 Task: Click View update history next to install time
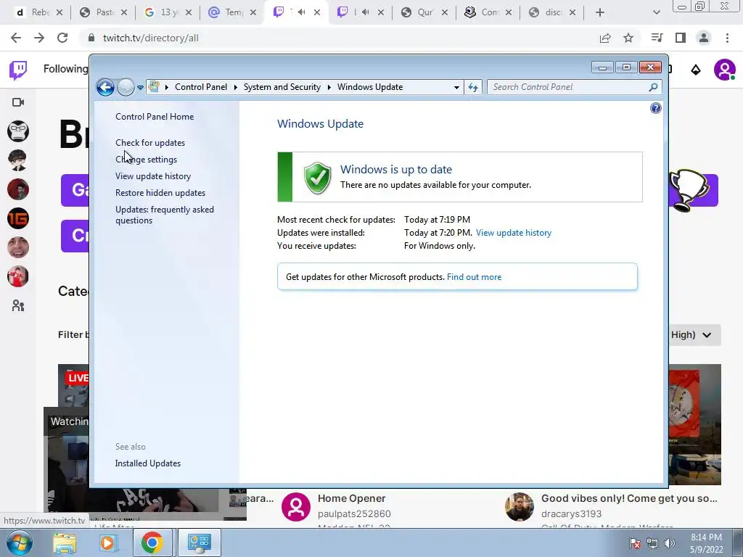(x=514, y=233)
